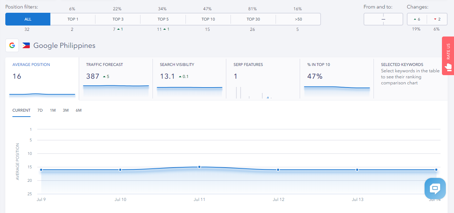The height and width of the screenshot is (213, 454).
Task: Click the Google search engine icon
Action: click(12, 45)
